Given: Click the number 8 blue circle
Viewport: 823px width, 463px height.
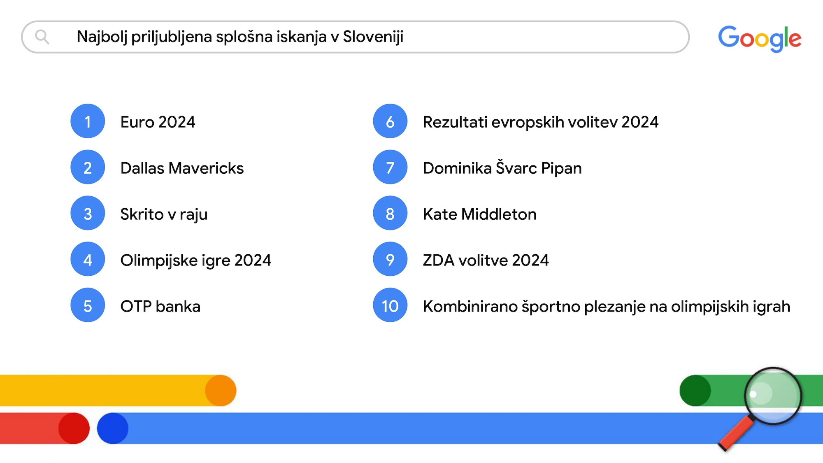Looking at the screenshot, I should point(390,214).
